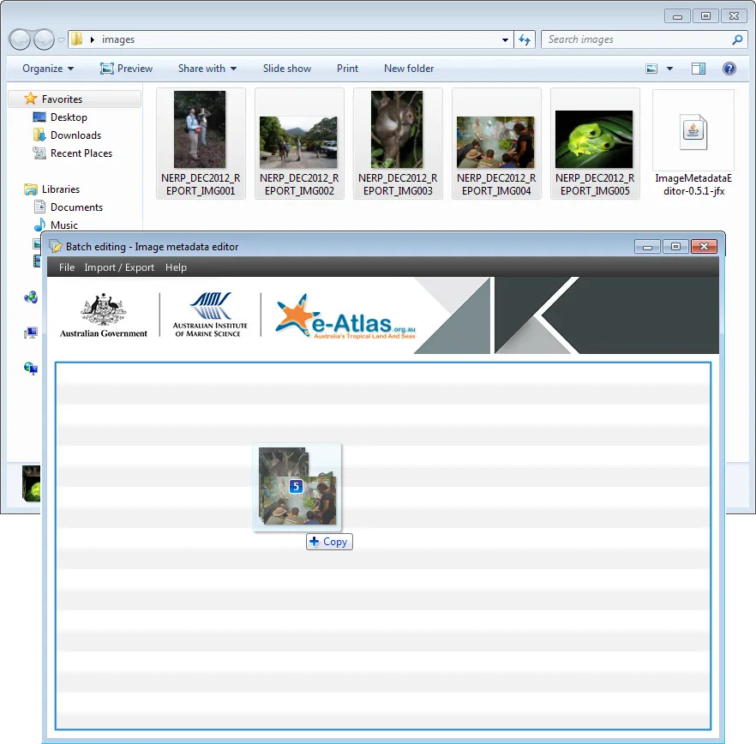This screenshot has width=756, height=744.
Task: Click the Australian Institute of Marine Science logo
Action: (210, 315)
